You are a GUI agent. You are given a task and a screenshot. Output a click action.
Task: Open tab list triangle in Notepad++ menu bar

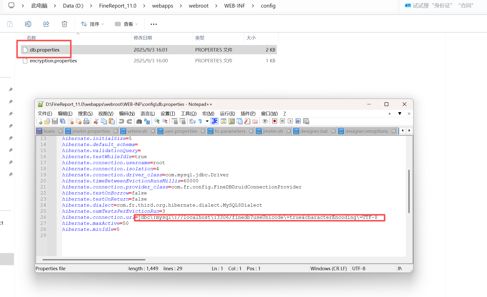[400, 114]
